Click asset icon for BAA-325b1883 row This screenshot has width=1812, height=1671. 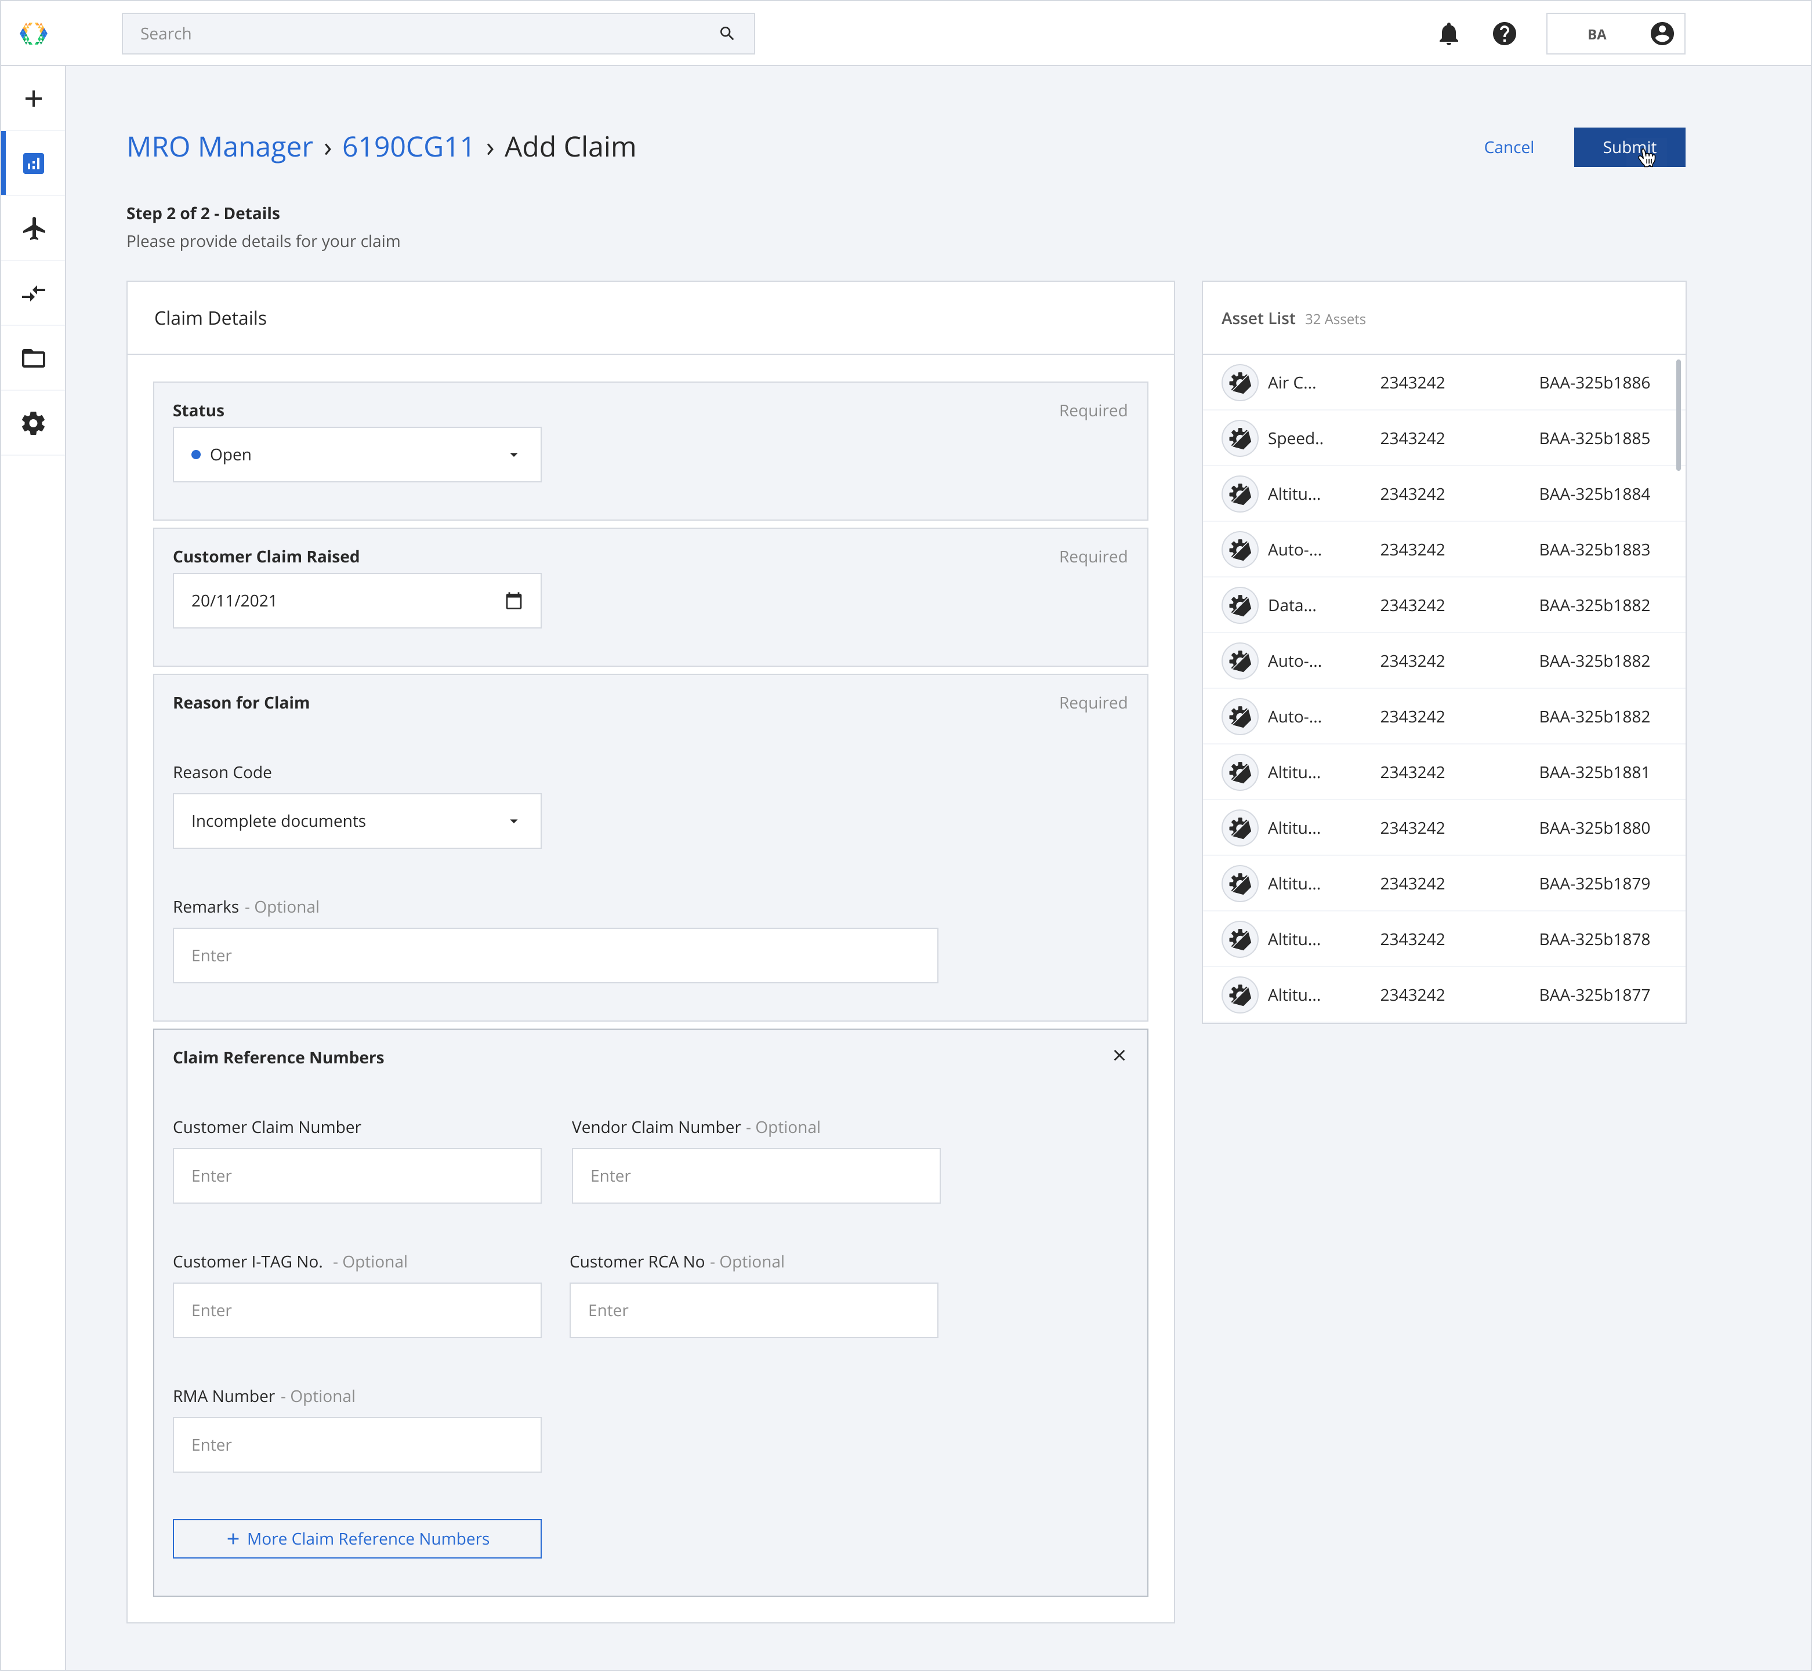pyautogui.click(x=1240, y=550)
